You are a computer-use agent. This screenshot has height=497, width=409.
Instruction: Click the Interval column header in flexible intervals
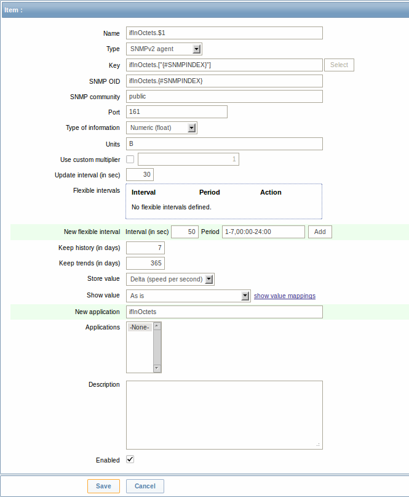pyautogui.click(x=143, y=192)
